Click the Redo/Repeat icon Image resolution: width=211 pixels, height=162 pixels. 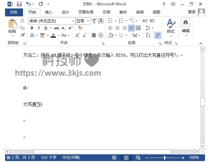(x=41, y=4)
